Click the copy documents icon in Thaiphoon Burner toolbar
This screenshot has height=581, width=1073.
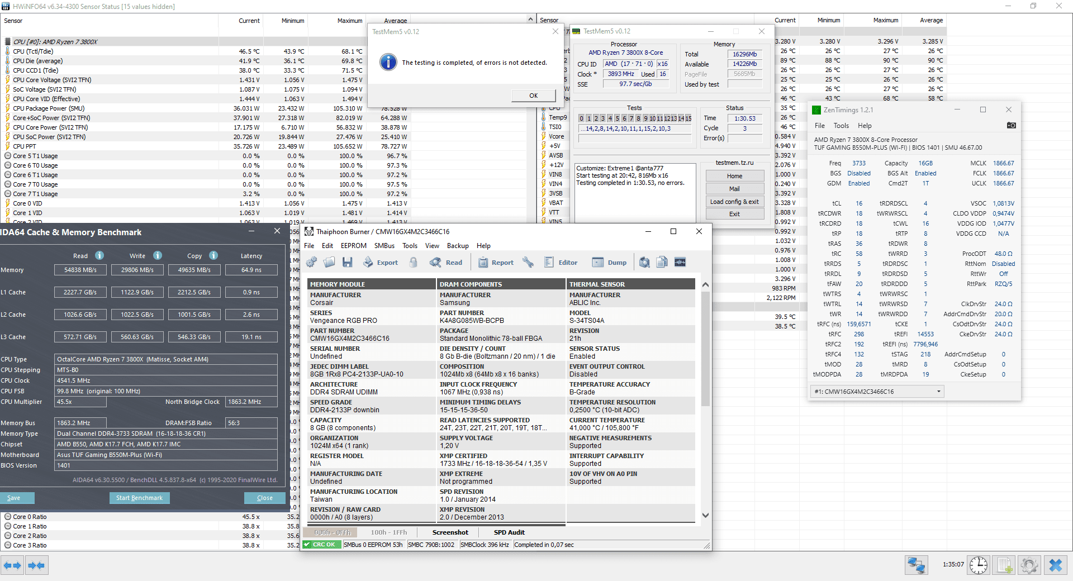pyautogui.click(x=662, y=262)
